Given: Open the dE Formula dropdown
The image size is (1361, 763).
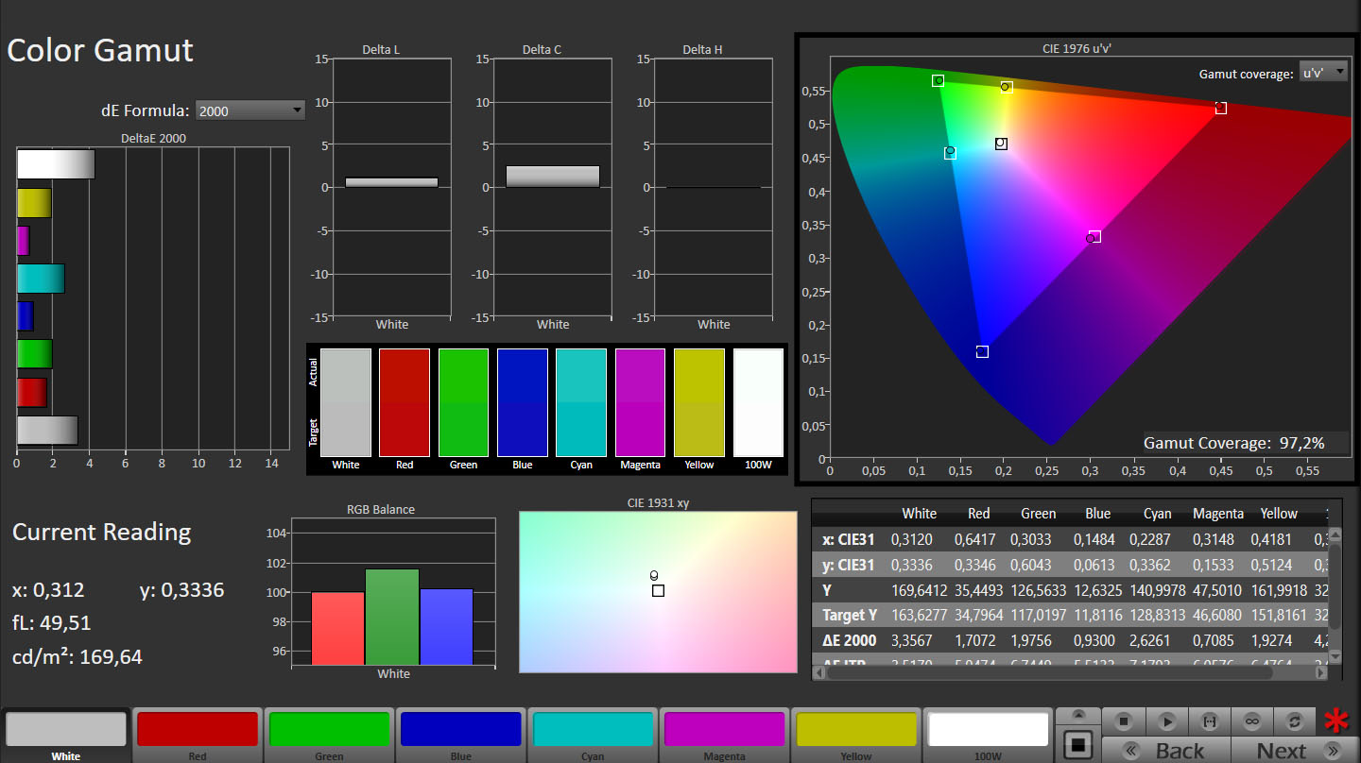Looking at the screenshot, I should [250, 110].
